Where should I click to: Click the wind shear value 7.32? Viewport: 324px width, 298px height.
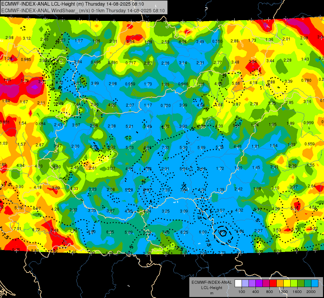(165, 147)
